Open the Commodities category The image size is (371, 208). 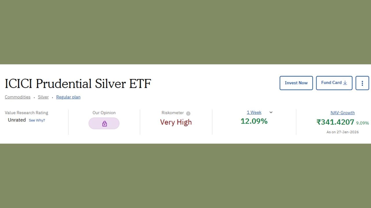click(17, 97)
